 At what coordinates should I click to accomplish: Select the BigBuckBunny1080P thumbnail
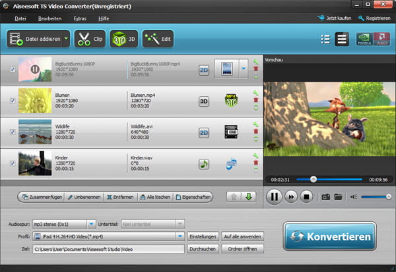point(35,69)
